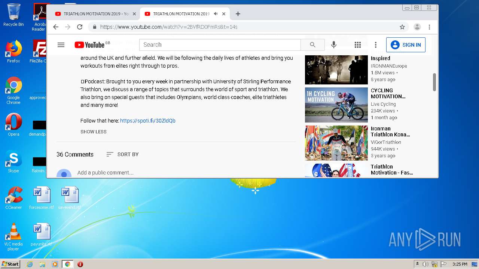This screenshot has width=479, height=269.
Task: Open the Inspired video thumbnail
Action: (336, 69)
